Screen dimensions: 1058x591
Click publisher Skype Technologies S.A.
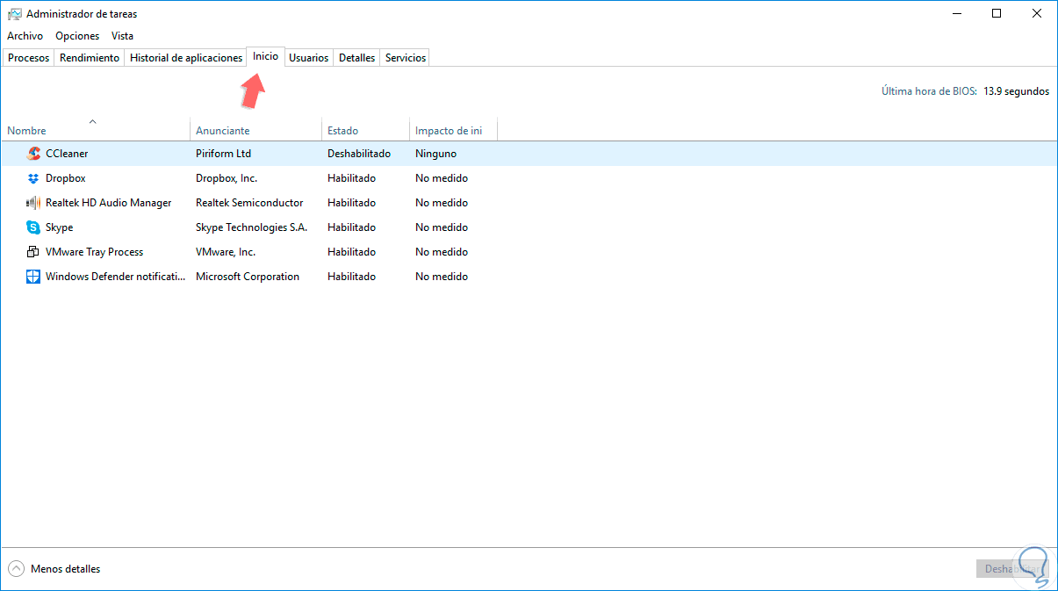coord(252,227)
